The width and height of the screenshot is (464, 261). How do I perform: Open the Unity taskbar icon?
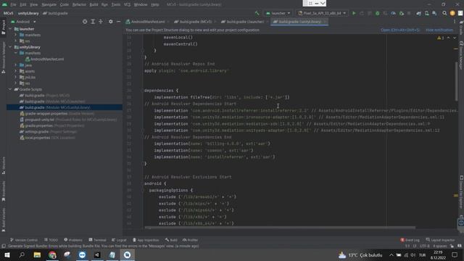click(x=97, y=254)
